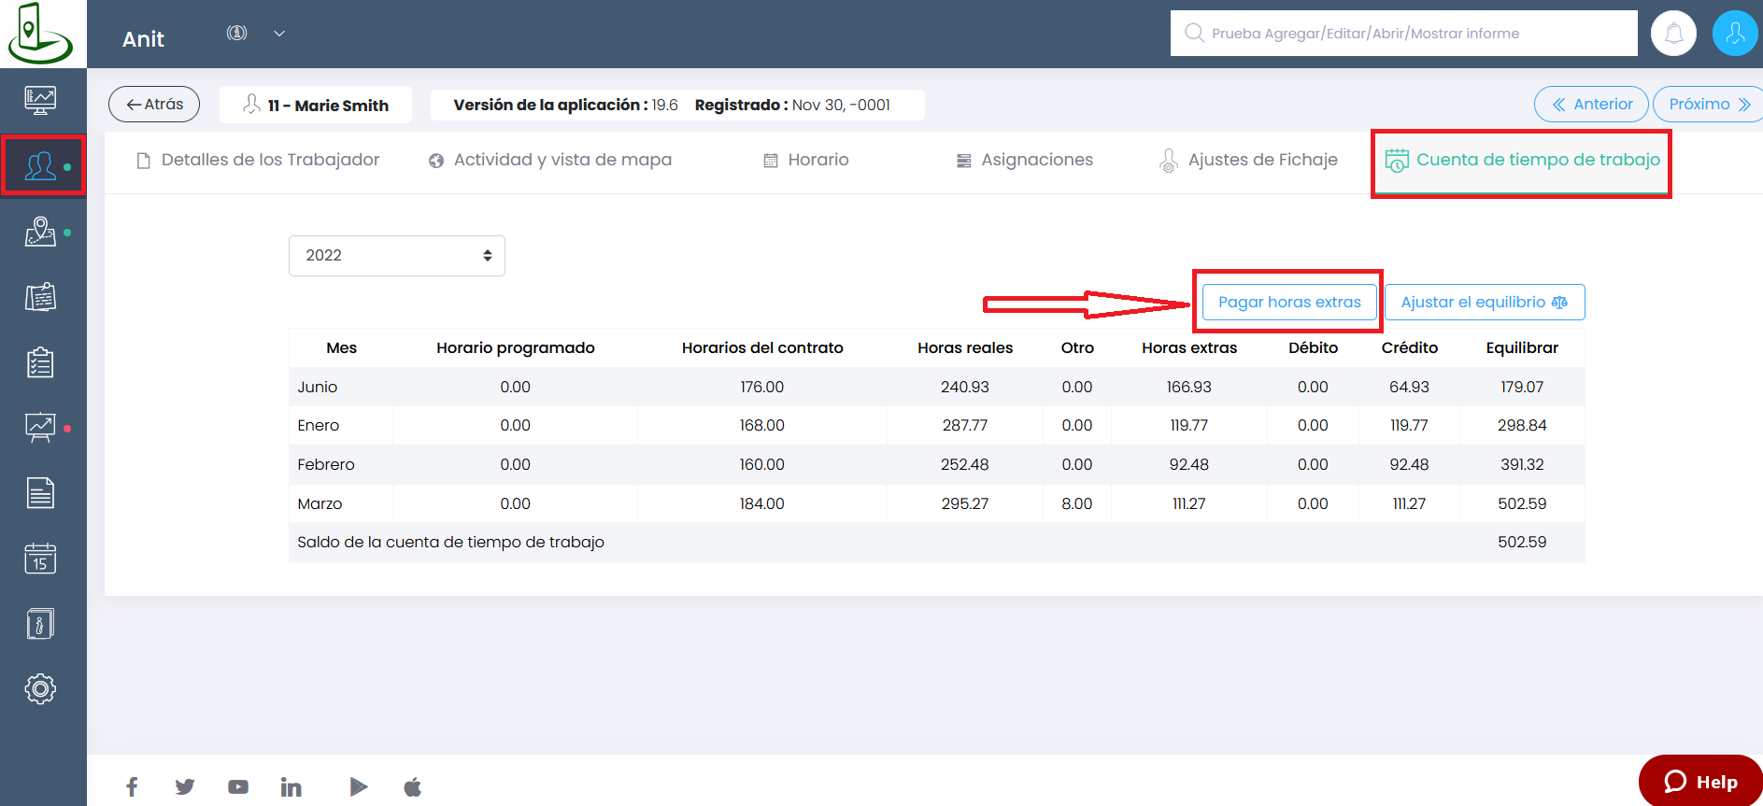Open the YouTube link icon

(x=238, y=786)
